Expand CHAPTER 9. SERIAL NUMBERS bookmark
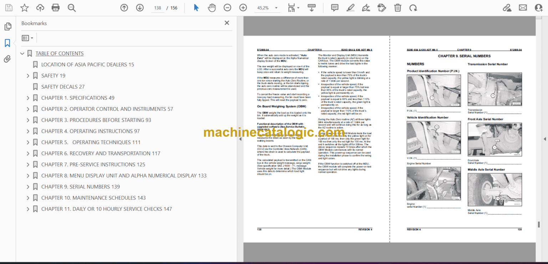This screenshot has height=264, width=548. pyautogui.click(x=28, y=186)
